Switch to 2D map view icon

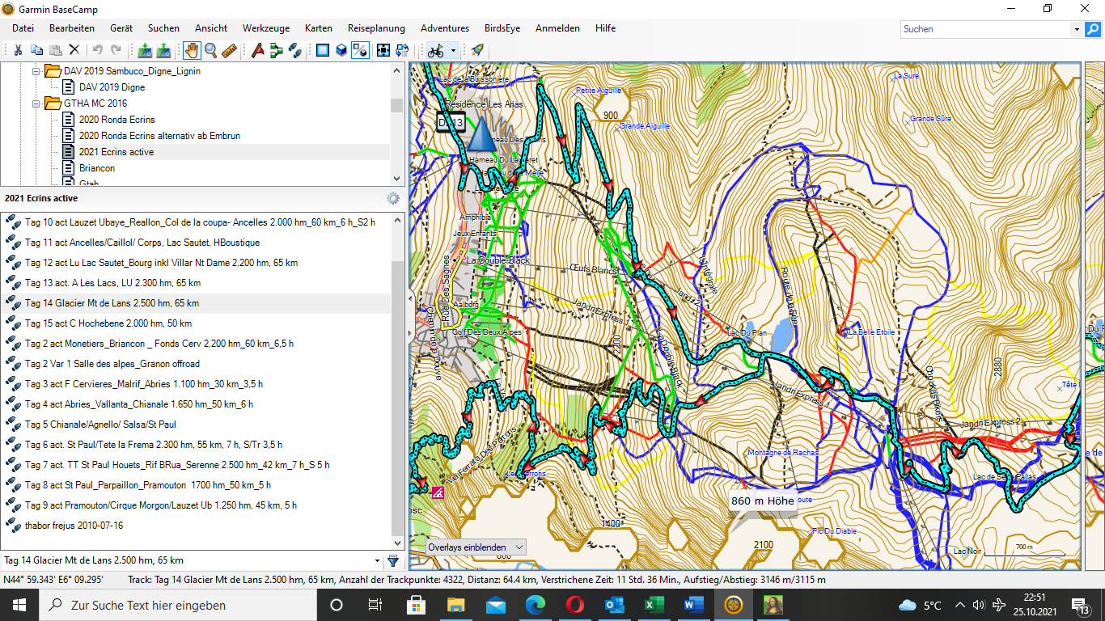point(323,50)
